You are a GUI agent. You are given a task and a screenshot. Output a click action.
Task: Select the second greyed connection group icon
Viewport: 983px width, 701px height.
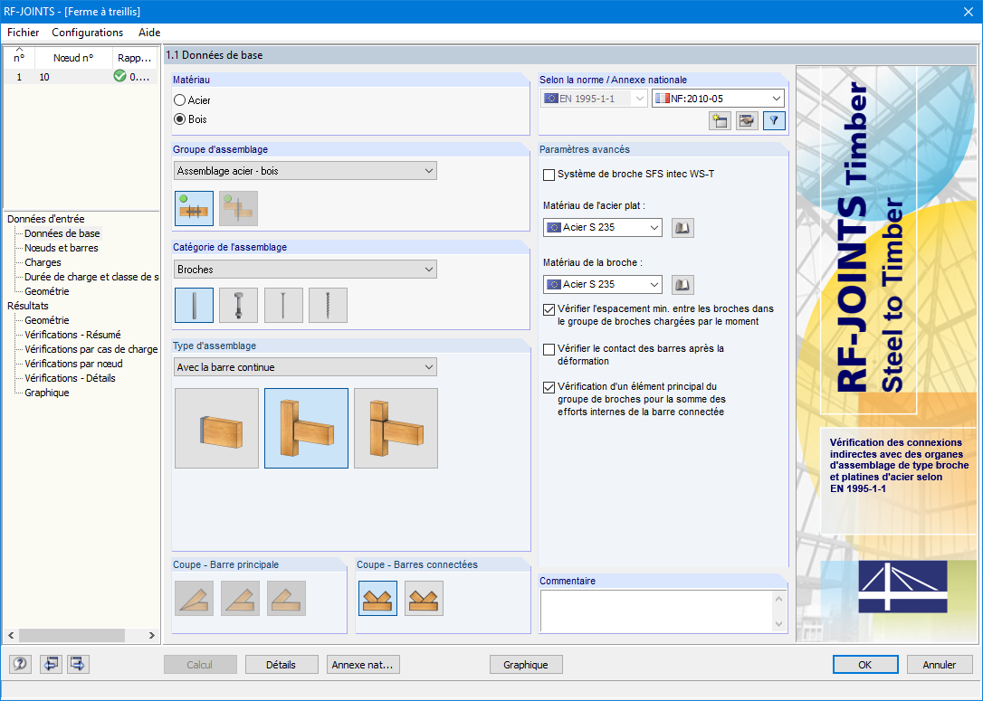[x=238, y=209]
